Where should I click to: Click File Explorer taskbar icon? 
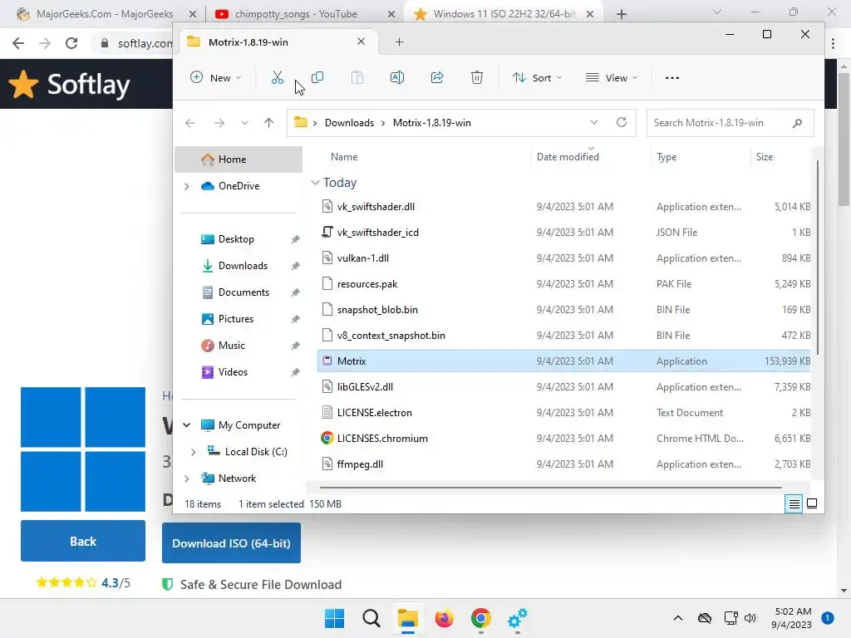407,618
